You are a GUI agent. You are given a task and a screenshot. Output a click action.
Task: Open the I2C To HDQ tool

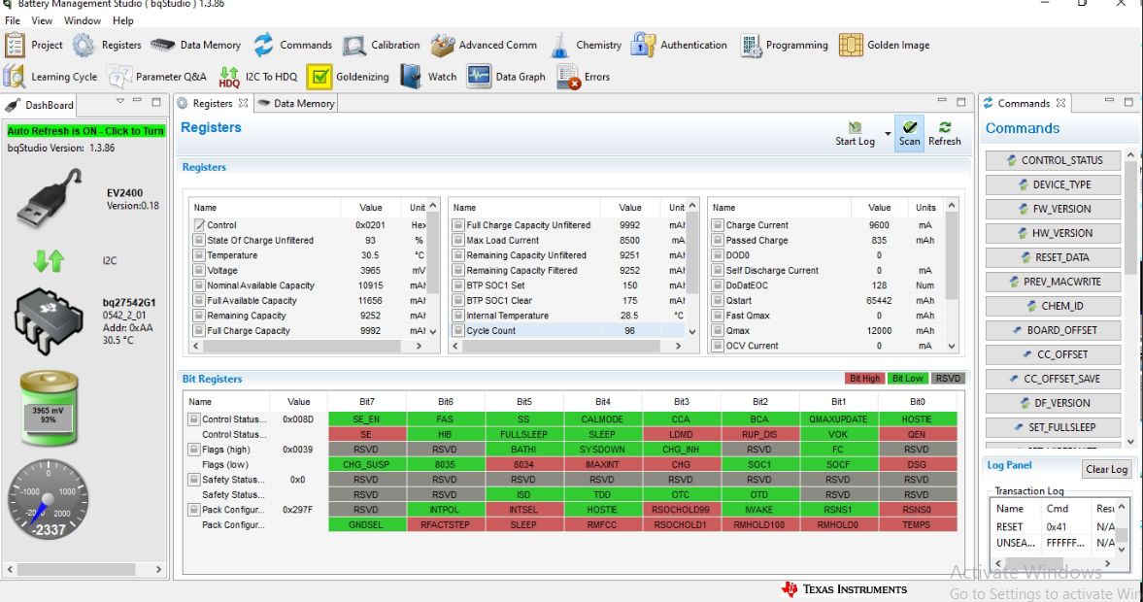tap(229, 77)
